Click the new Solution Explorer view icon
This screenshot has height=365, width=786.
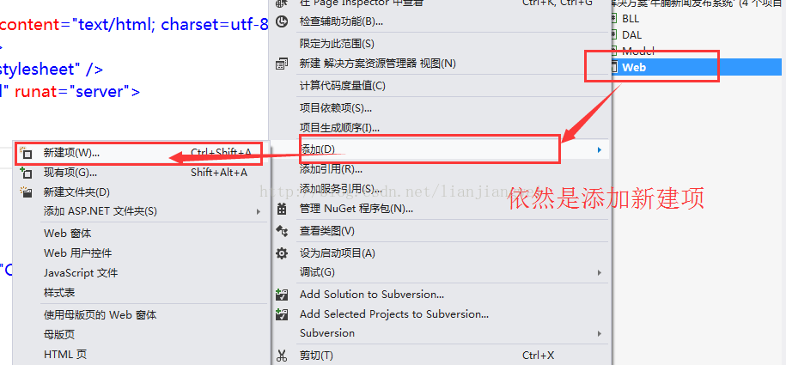(x=283, y=64)
